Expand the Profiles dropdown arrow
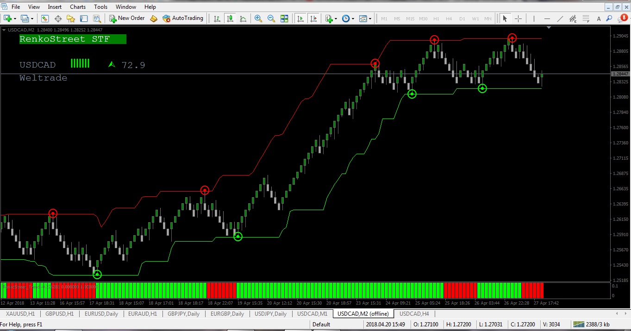631x331 pixels. pos(32,19)
